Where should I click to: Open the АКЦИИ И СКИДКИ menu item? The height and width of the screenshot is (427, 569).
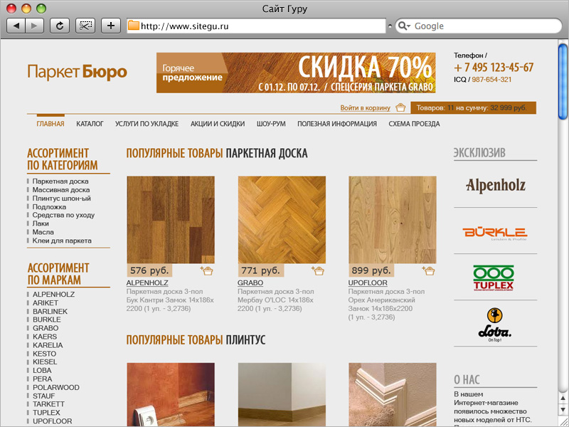[x=218, y=124]
